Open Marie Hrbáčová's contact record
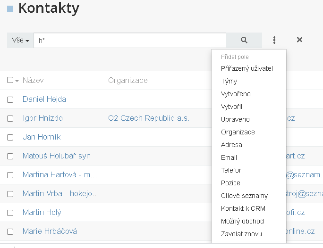The height and width of the screenshot is (248, 323). 50,231
